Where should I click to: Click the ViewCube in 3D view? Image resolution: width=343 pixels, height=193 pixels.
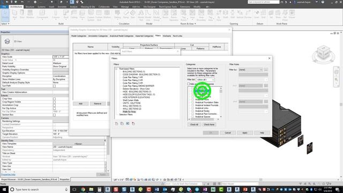tap(323, 53)
